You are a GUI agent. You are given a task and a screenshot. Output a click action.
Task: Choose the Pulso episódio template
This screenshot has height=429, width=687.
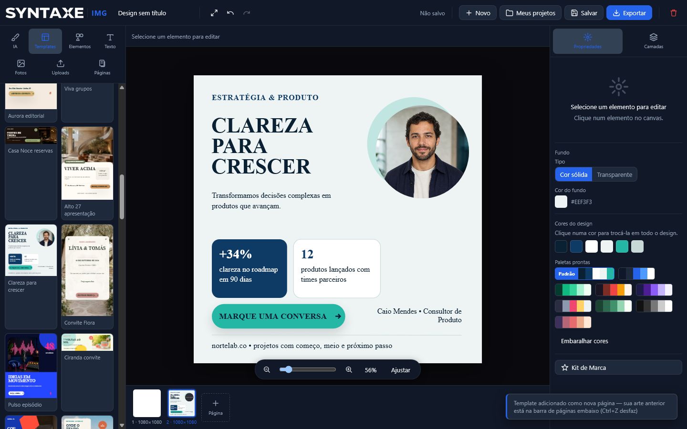tap(31, 372)
